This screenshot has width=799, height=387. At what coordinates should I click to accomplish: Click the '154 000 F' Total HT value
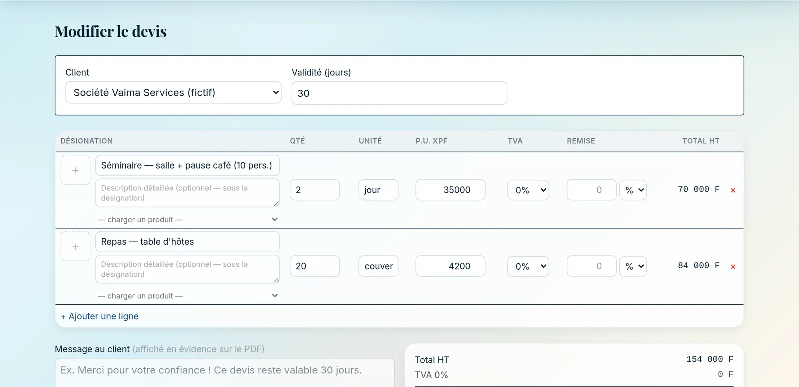click(710, 359)
